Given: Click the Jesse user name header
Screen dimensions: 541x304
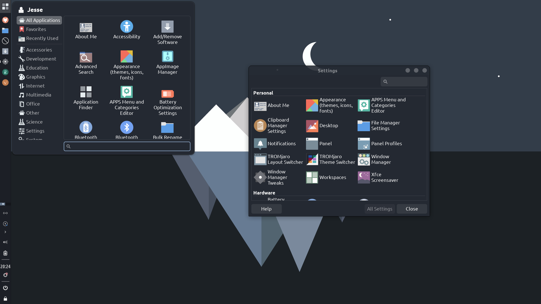Looking at the screenshot, I should pos(35,10).
